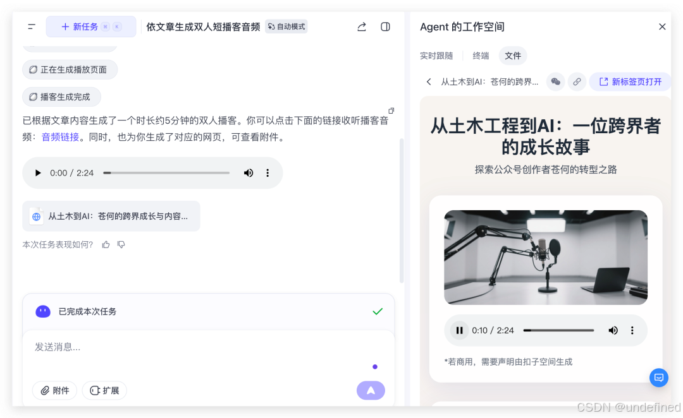Click the task title 依文章生成双人短播客音频

(203, 27)
